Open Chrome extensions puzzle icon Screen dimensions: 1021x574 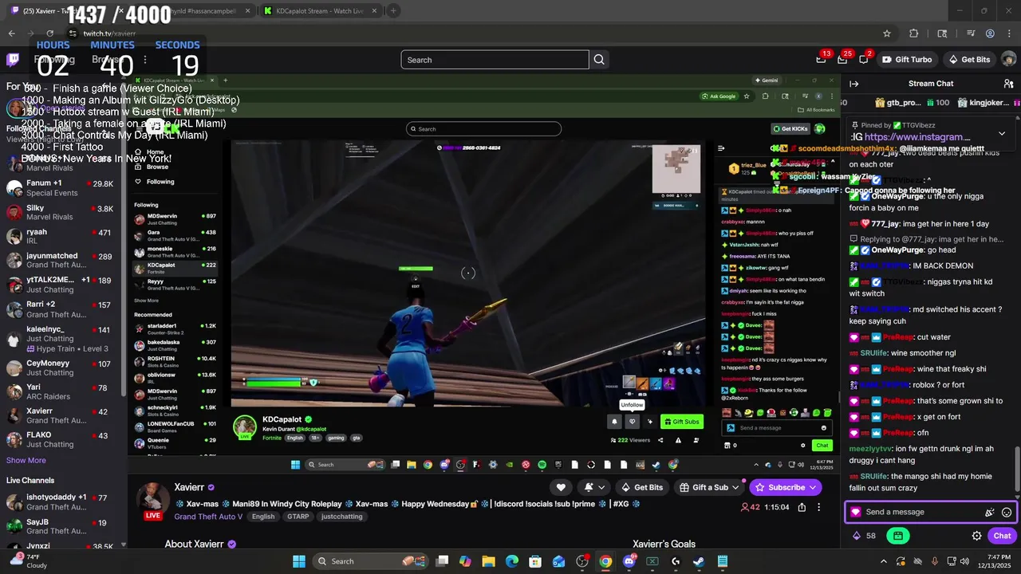coord(914,33)
